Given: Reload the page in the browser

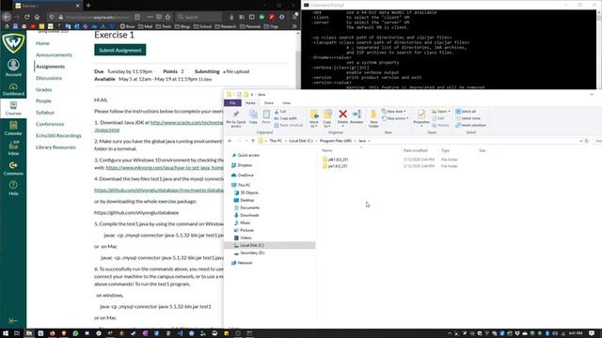Looking at the screenshot, I should coord(27,17).
